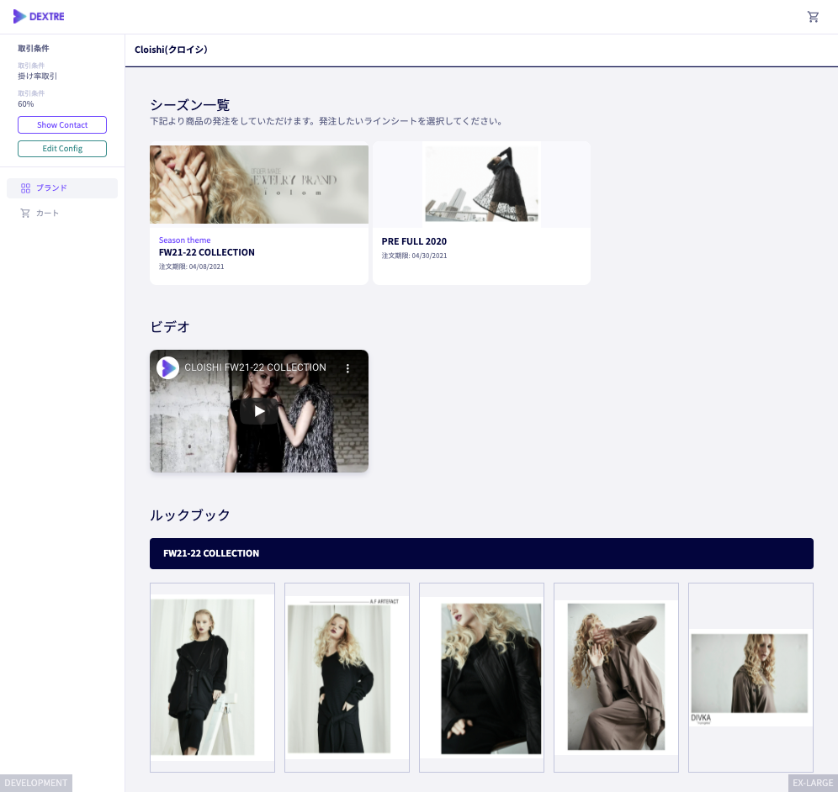Open the FW21-22 COLLECTION season title
Viewport: 838px width, 792px height.
point(206,252)
